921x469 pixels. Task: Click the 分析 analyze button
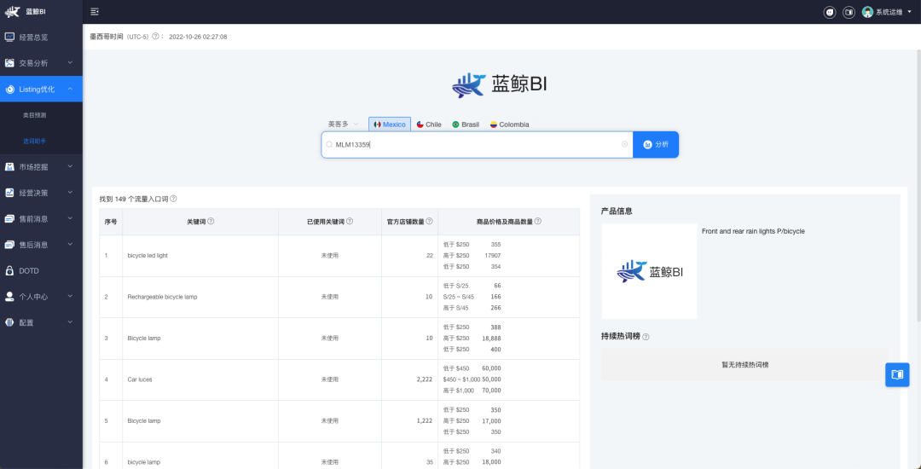click(656, 144)
